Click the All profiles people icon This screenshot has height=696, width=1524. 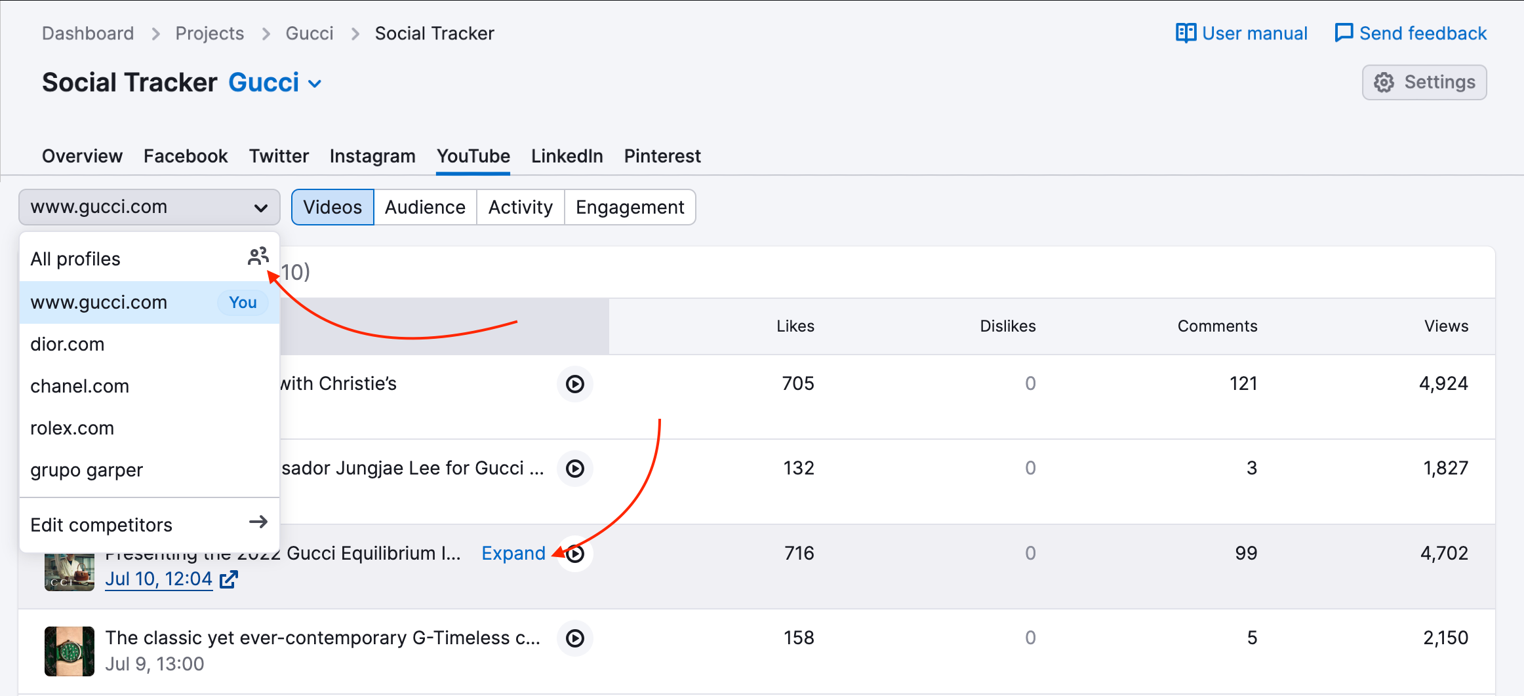[258, 256]
